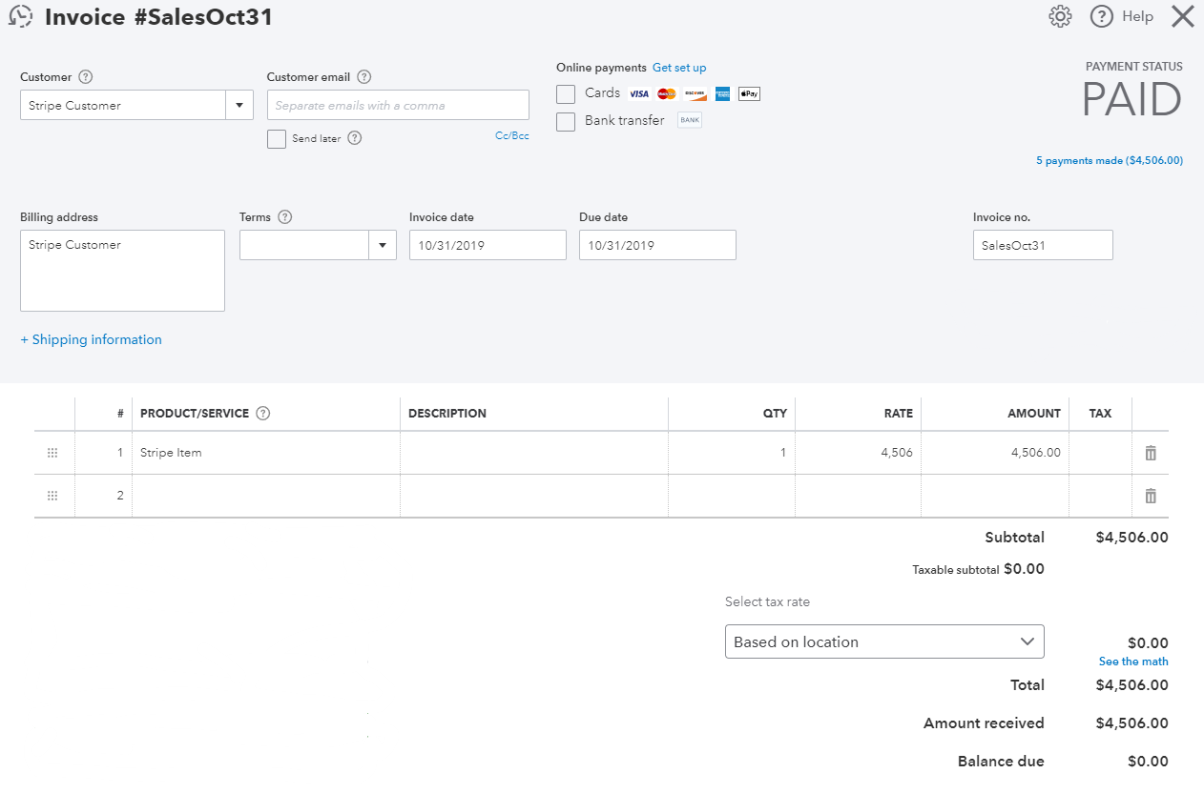Click the Bank badge icon
The height and width of the screenshot is (794, 1204).
tap(690, 120)
